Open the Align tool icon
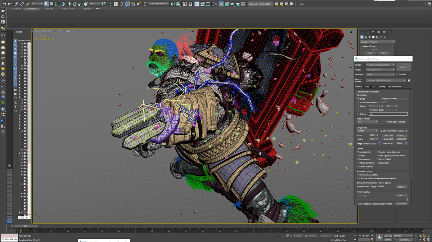This screenshot has width=432, height=242. (179, 4)
